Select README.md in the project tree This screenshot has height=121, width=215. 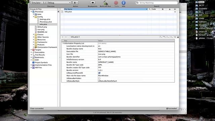[x=42, y=32]
